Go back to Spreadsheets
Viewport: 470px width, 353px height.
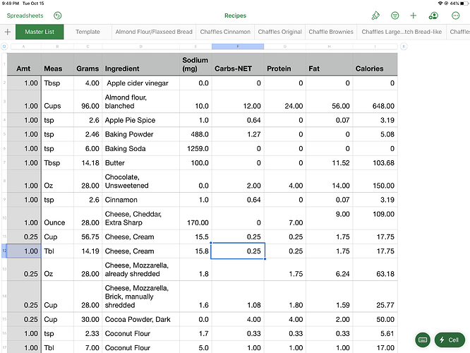click(x=25, y=16)
